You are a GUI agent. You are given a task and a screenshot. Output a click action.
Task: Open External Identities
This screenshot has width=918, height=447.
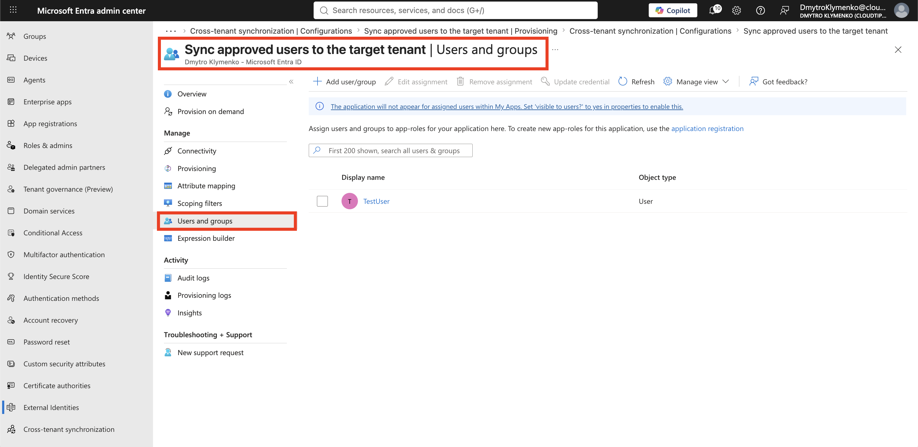point(51,408)
